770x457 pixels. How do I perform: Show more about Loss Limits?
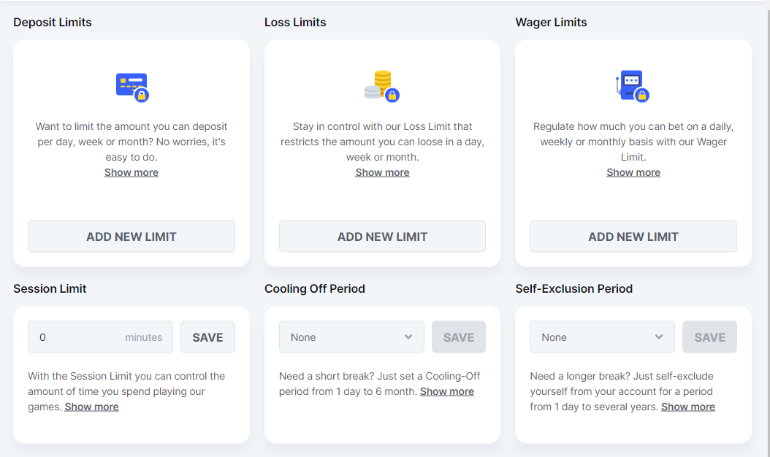(382, 172)
